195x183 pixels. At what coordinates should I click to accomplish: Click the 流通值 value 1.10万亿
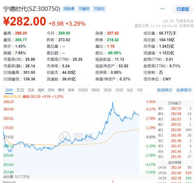point(167,53)
